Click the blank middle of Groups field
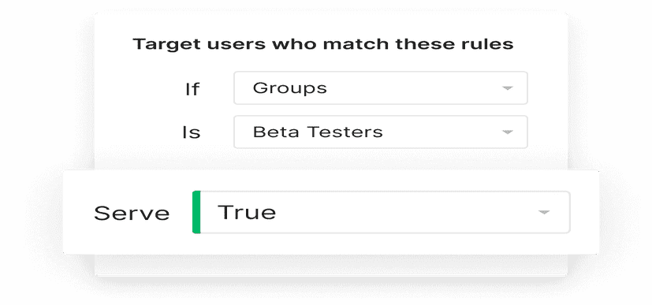This screenshot has height=305, width=652. [x=414, y=88]
